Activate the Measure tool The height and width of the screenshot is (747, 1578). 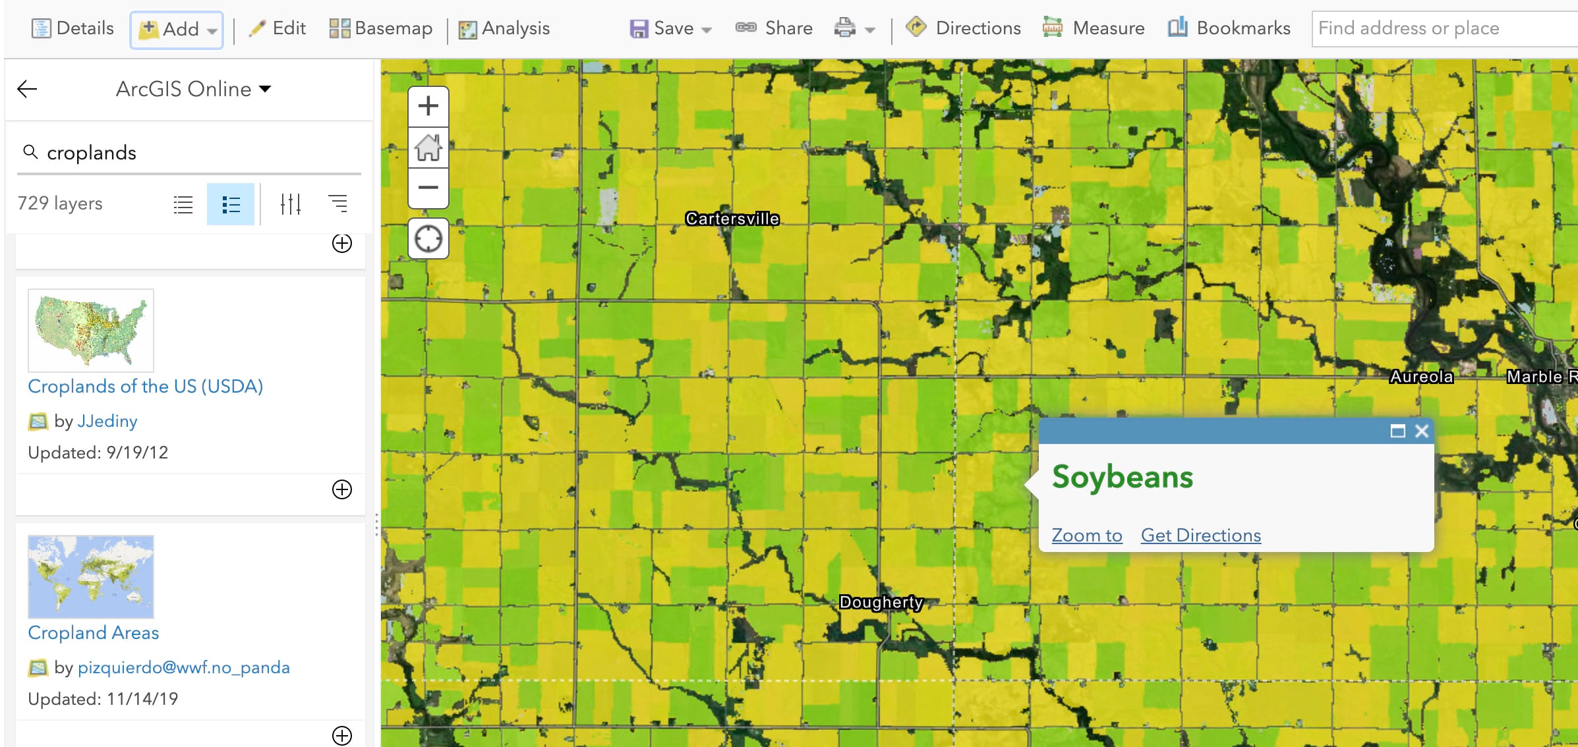[x=1094, y=28]
